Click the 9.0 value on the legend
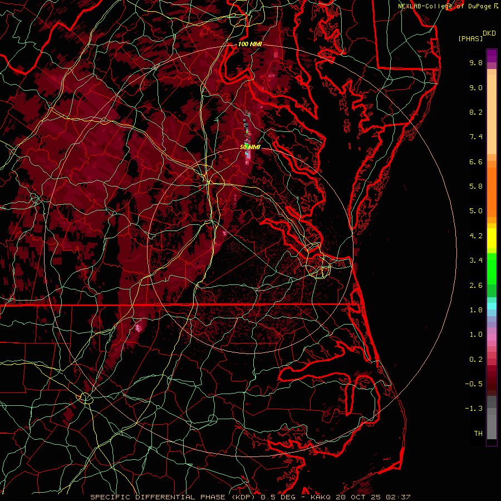This screenshot has width=501, height=501. point(476,87)
